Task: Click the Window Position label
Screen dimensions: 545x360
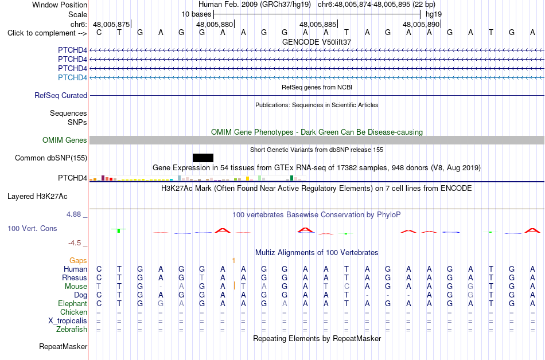Action: [60, 5]
